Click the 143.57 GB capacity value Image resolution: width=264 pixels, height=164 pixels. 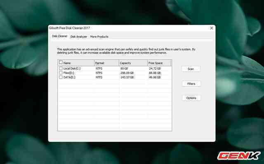click(x=127, y=77)
